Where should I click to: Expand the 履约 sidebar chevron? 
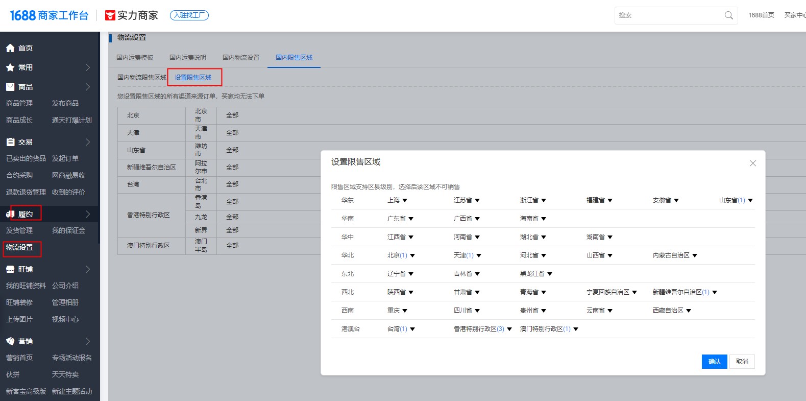(x=88, y=214)
